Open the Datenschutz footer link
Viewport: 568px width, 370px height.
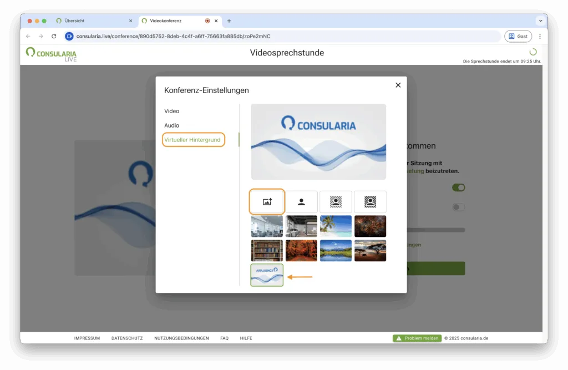click(127, 338)
